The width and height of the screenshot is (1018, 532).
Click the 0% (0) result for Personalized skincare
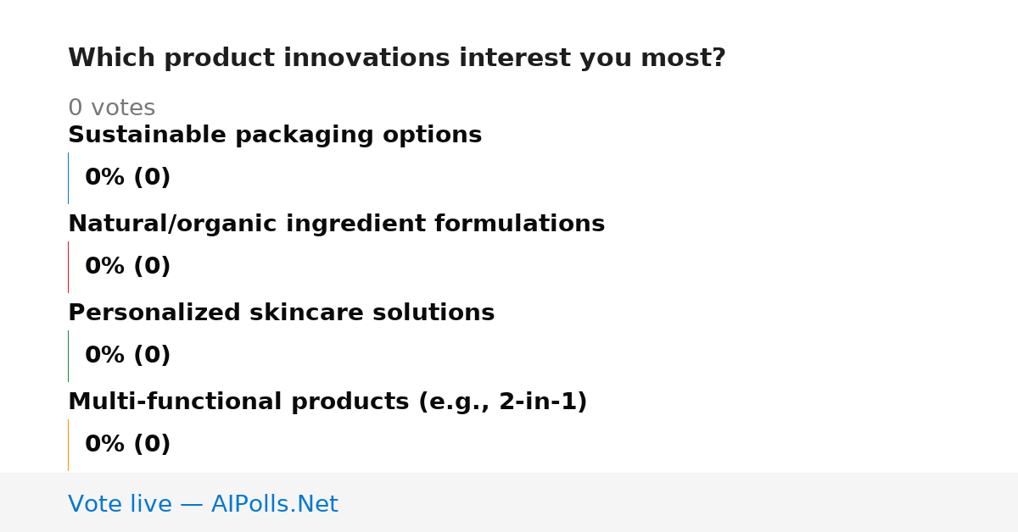pyautogui.click(x=128, y=356)
